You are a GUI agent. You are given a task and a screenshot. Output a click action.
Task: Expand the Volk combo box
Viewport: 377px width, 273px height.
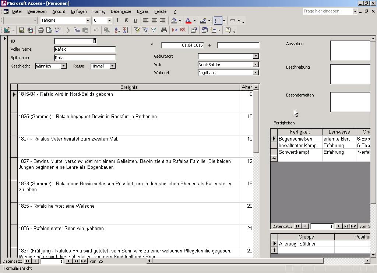click(256, 65)
